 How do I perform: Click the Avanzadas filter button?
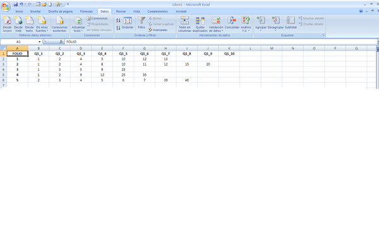158,30
